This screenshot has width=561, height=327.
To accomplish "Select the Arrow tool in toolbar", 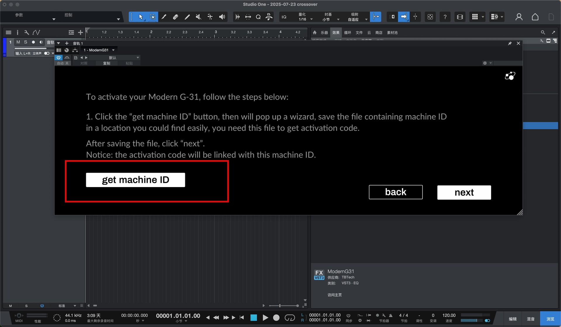I will tap(141, 17).
